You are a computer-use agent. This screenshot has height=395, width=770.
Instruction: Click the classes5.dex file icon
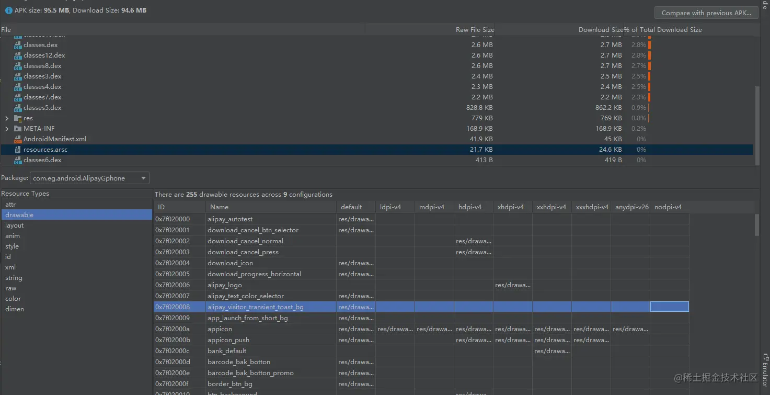pyautogui.click(x=18, y=108)
